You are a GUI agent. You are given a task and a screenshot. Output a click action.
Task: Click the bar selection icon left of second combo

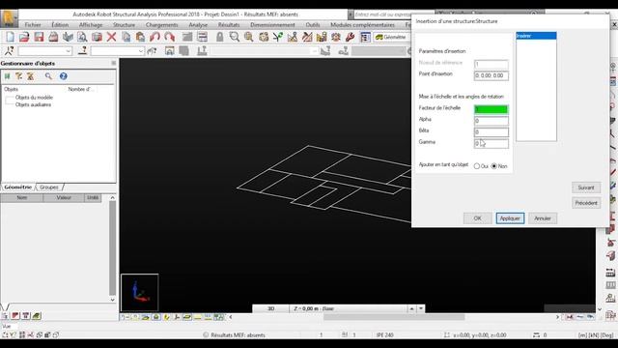(83, 50)
